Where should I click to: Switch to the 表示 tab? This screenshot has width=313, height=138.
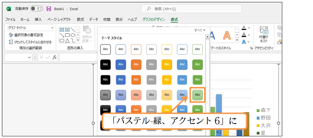pyautogui.click(x=119, y=20)
